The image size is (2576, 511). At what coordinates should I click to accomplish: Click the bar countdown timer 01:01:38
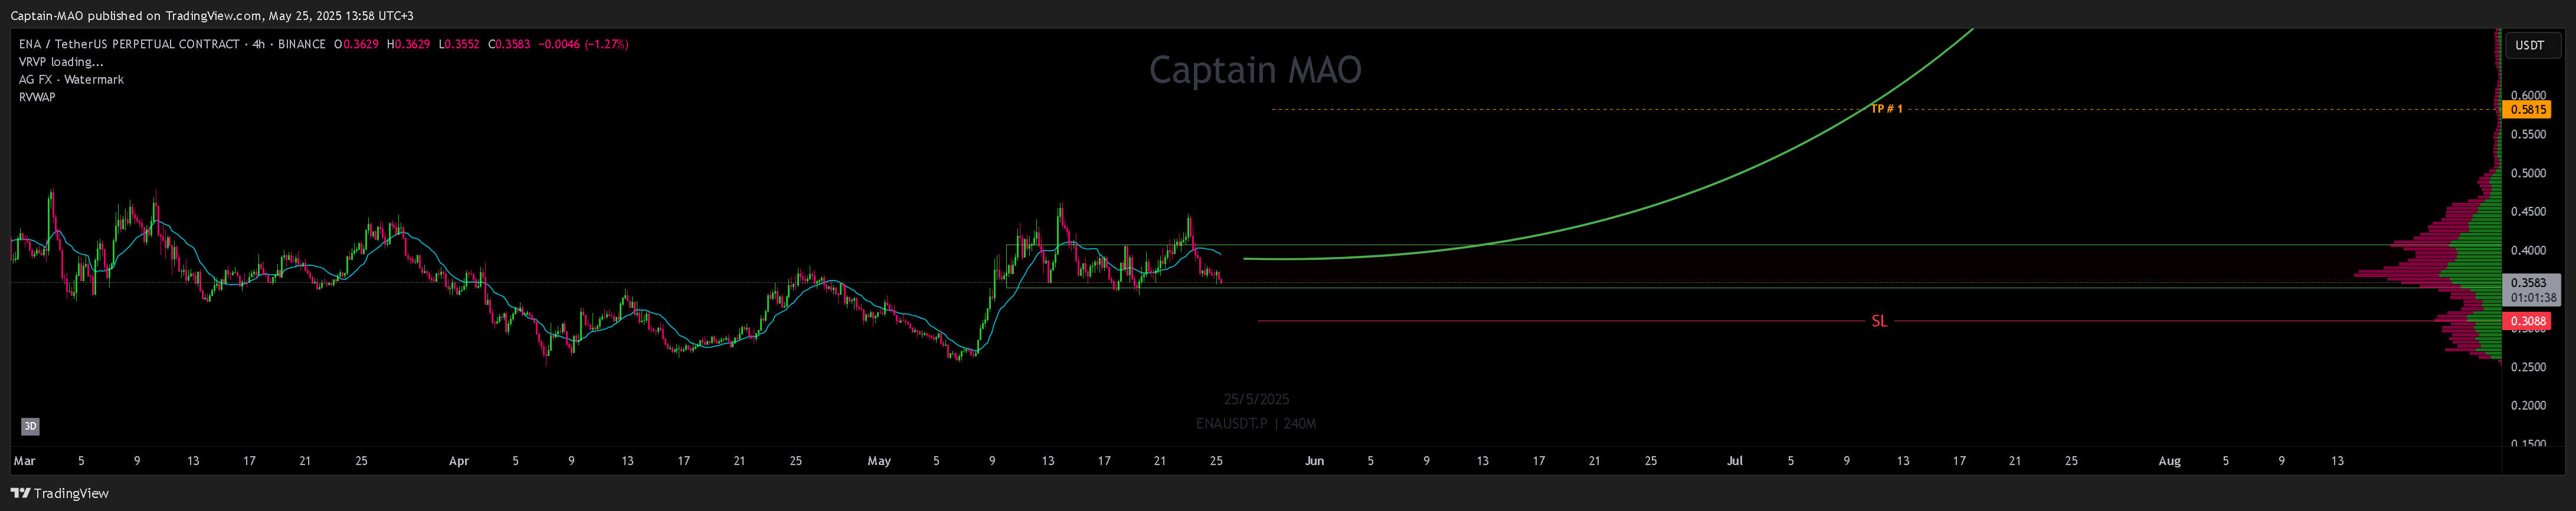[x=2533, y=298]
